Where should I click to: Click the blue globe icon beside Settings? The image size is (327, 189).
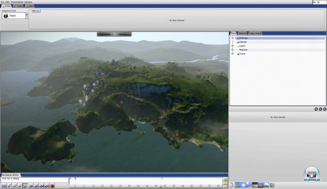point(238,38)
